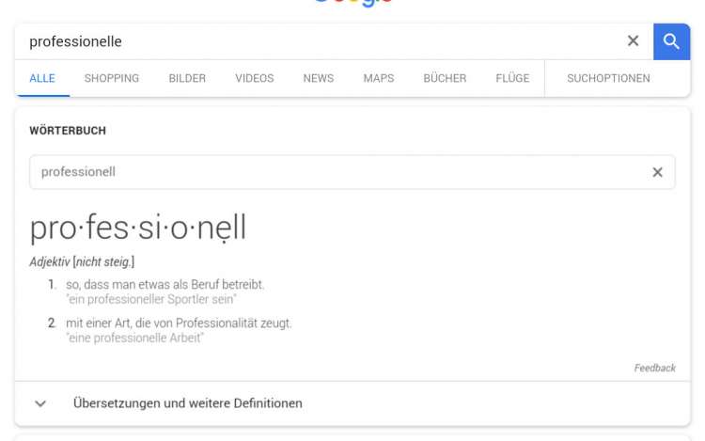Open the Übersetzungen und weitere Definitionen section
The height and width of the screenshot is (441, 705).
click(188, 403)
